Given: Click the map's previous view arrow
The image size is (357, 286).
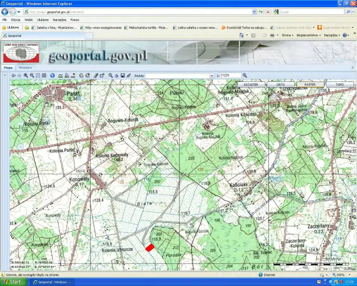Looking at the screenshot, I should pyautogui.click(x=13, y=76).
